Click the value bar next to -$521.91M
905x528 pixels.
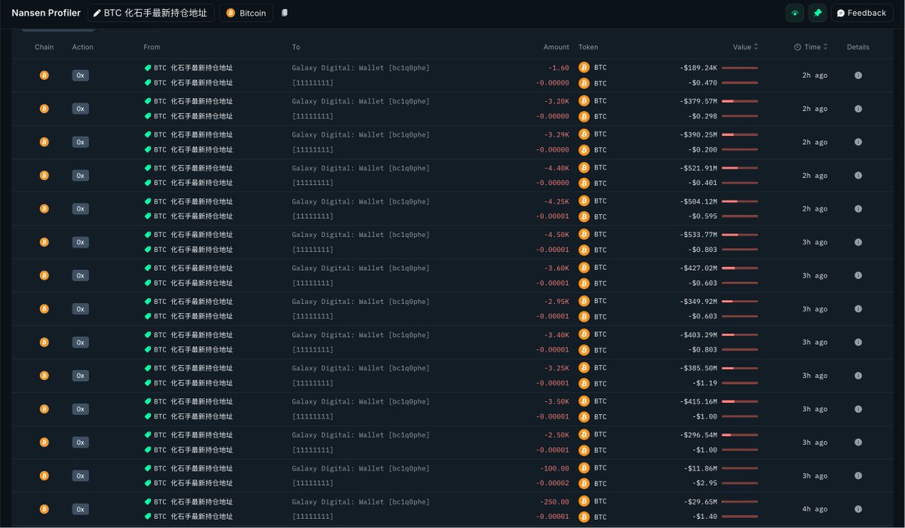pos(740,167)
